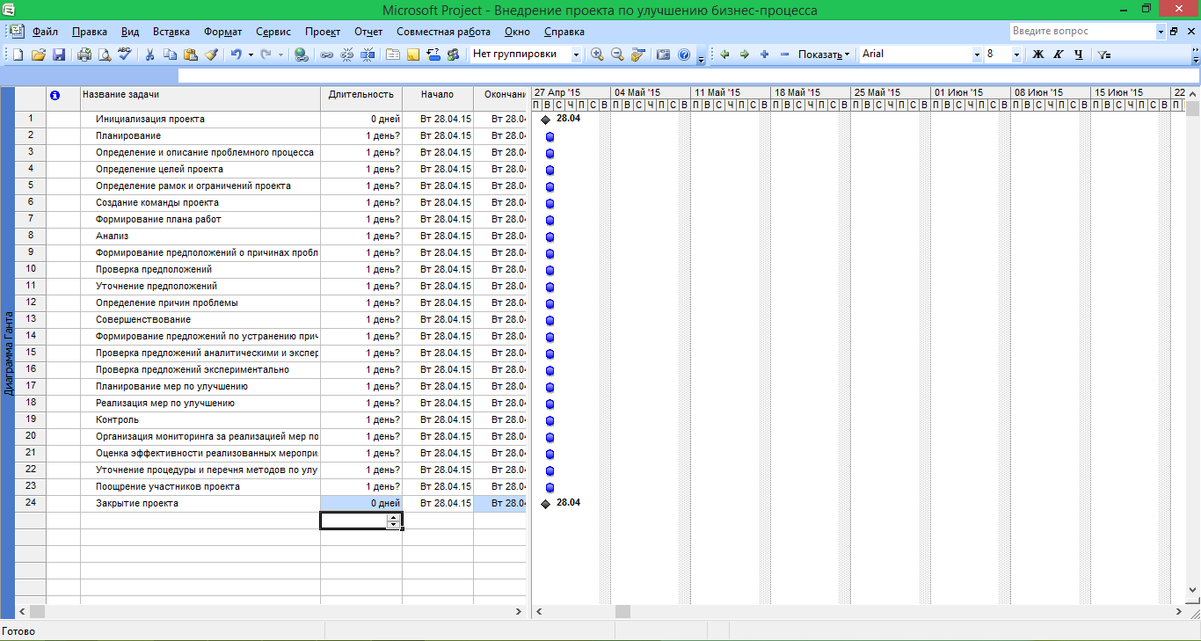Open the 'Нет группировки' grouping dropdown

point(576,55)
